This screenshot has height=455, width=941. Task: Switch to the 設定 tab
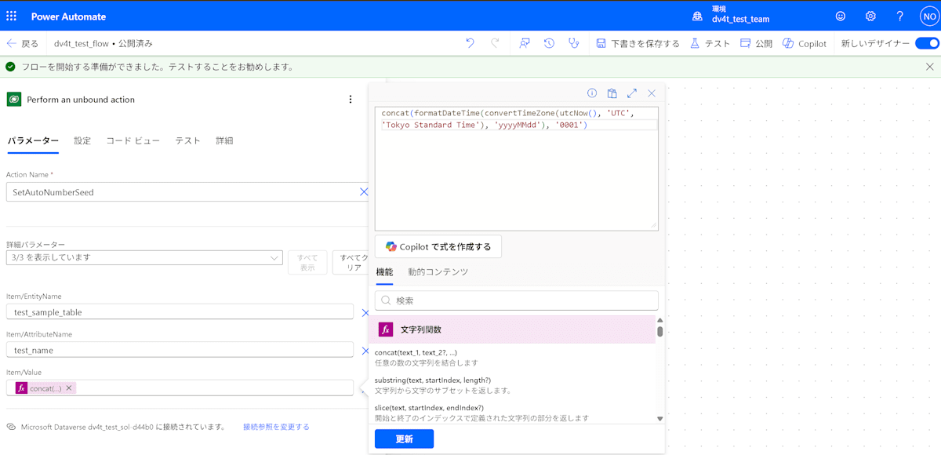82,140
